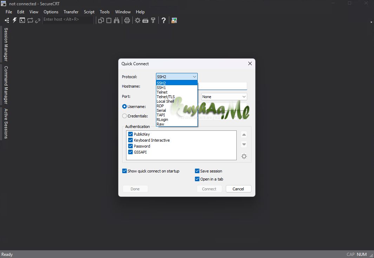Click the Connect in Tab terminal icon
This screenshot has width=374, height=258.
click(x=22, y=20)
